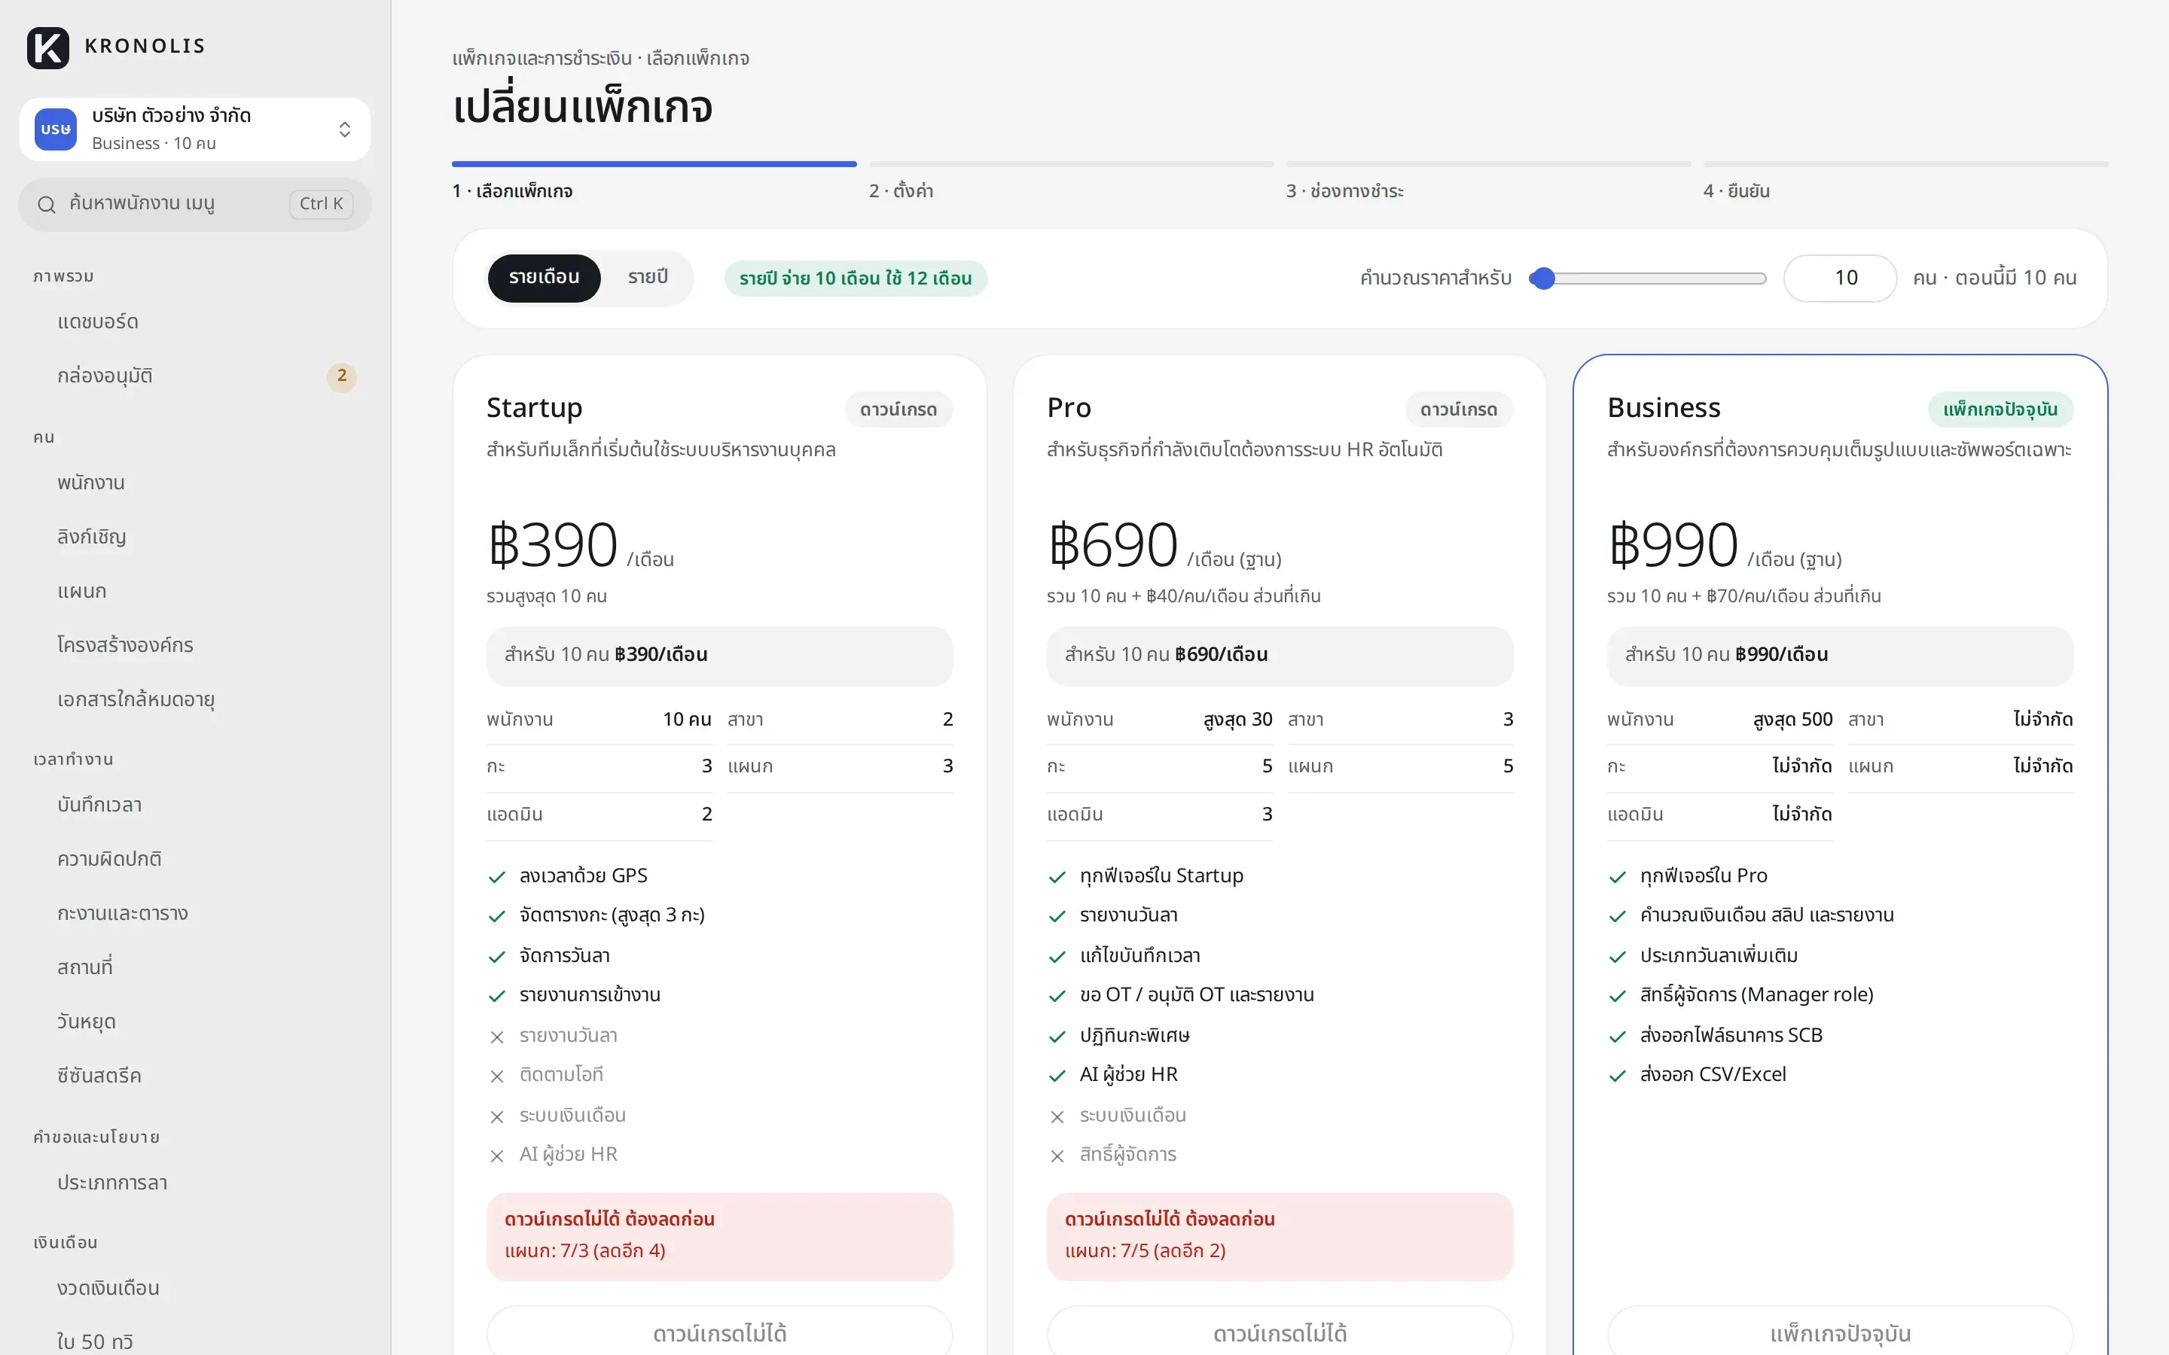Click Pro card's ดาวน์เกรด badge

point(1458,410)
